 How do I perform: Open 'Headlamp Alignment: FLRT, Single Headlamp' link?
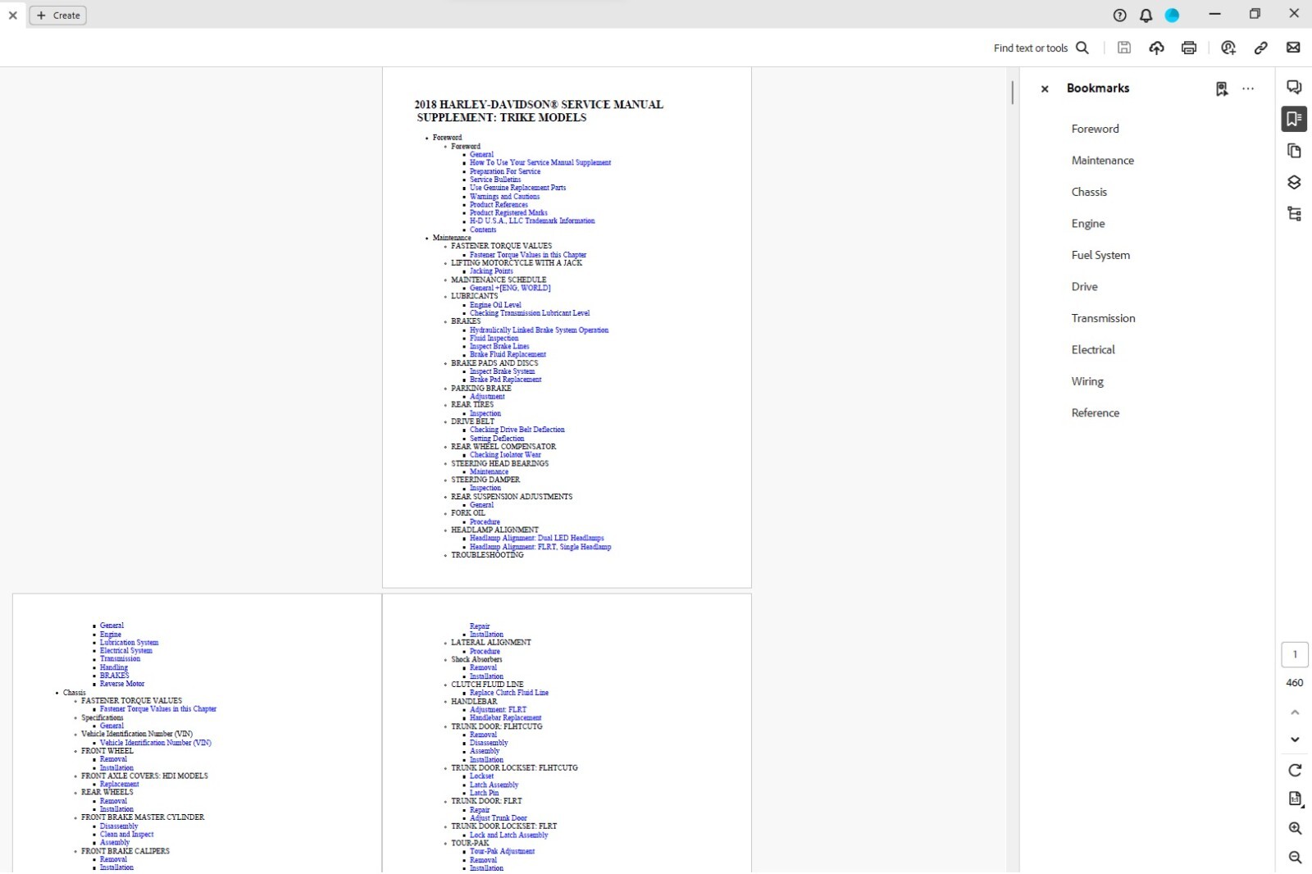[540, 547]
